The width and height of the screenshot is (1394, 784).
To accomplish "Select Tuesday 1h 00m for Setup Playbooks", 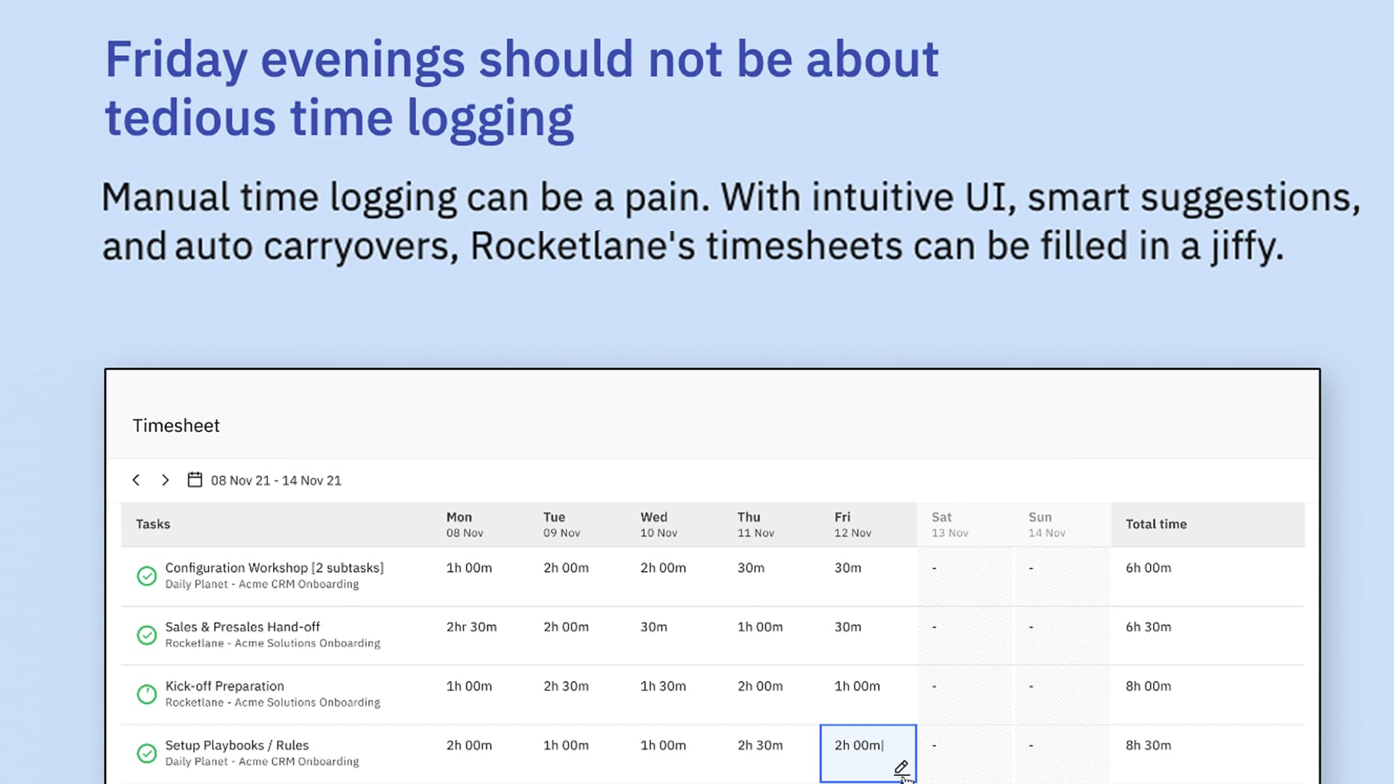I will coord(566,746).
